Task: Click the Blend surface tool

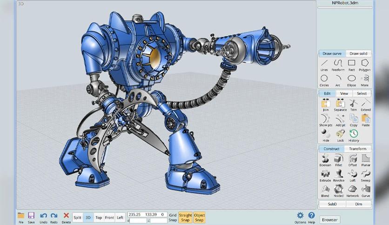Action: coord(325,191)
